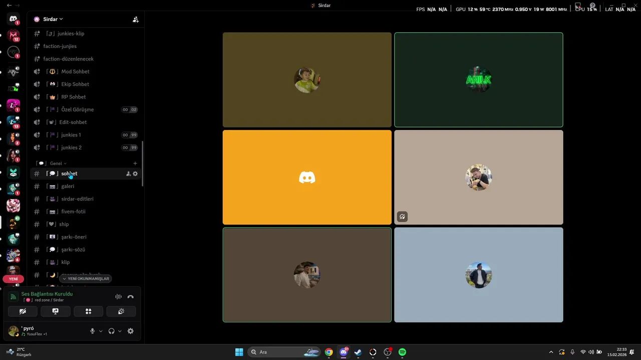Open the ship channel

(x=85, y=224)
